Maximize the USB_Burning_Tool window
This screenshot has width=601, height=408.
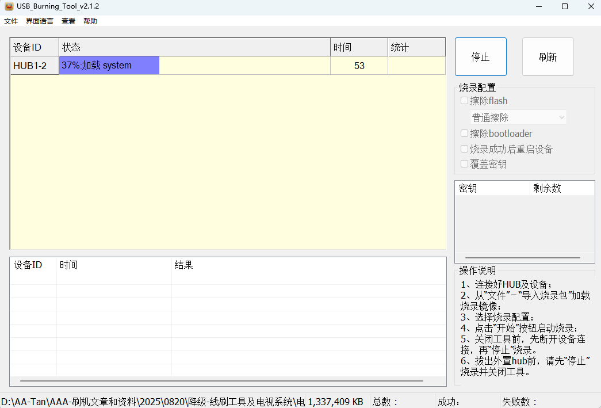click(x=565, y=6)
